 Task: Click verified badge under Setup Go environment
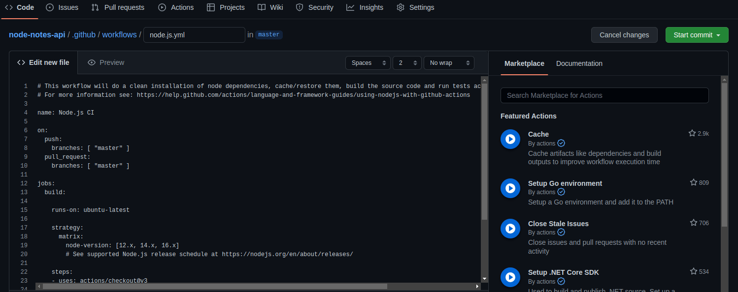point(561,192)
